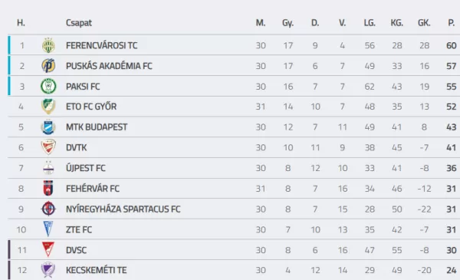Click the Újpest FC badge
The height and width of the screenshot is (280, 460).
tap(48, 168)
